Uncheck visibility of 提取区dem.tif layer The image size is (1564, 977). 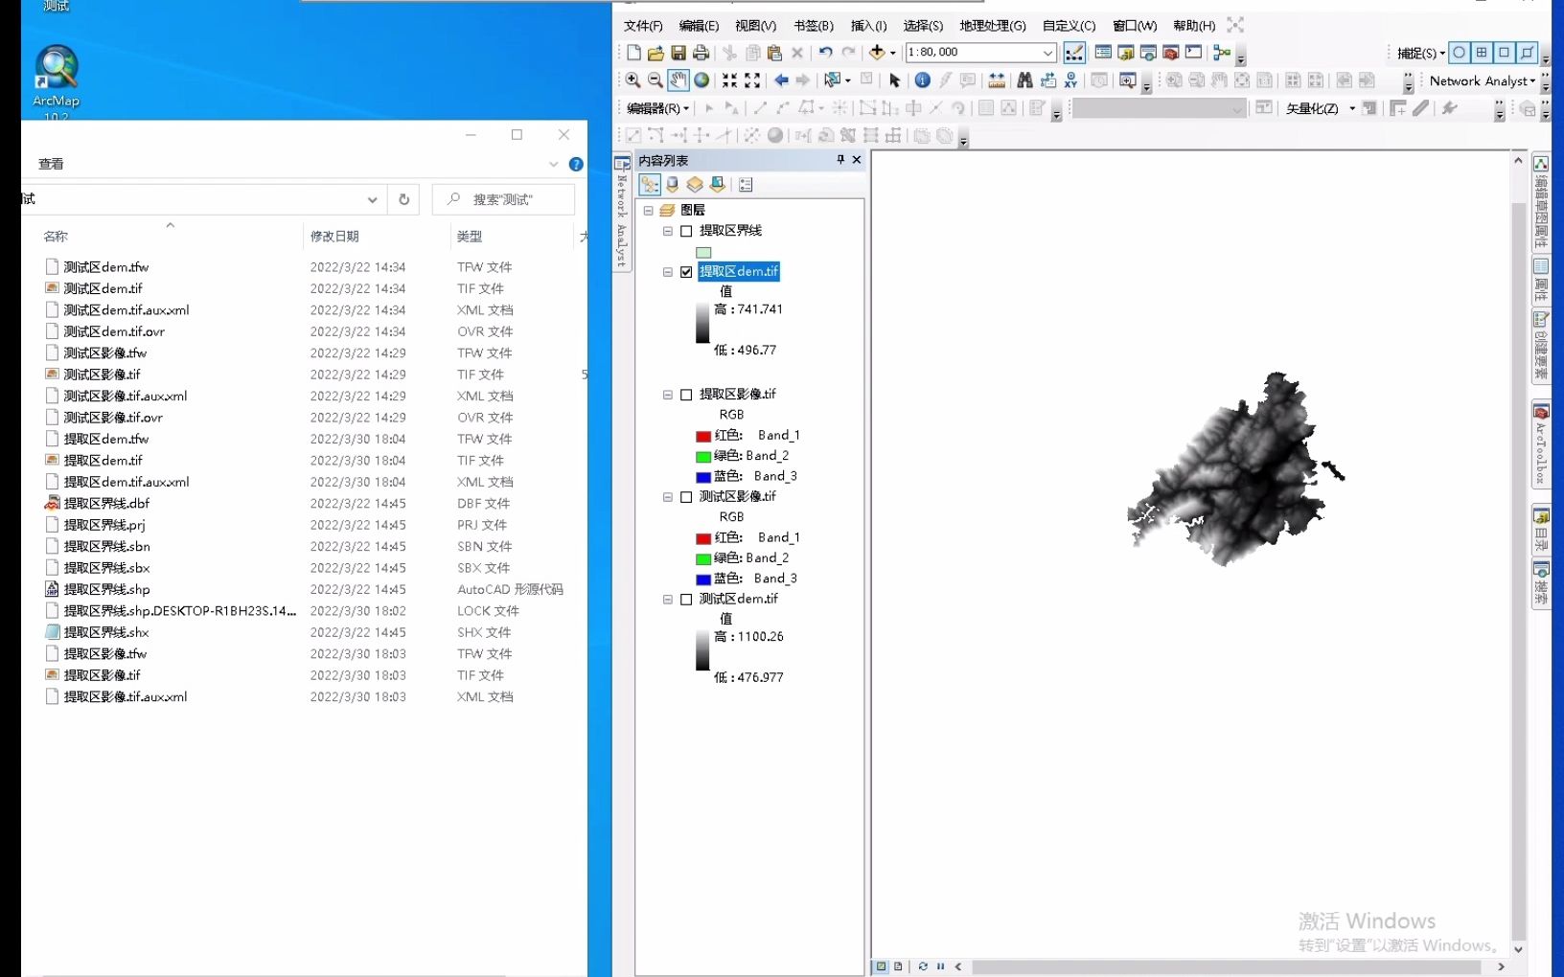coord(686,272)
